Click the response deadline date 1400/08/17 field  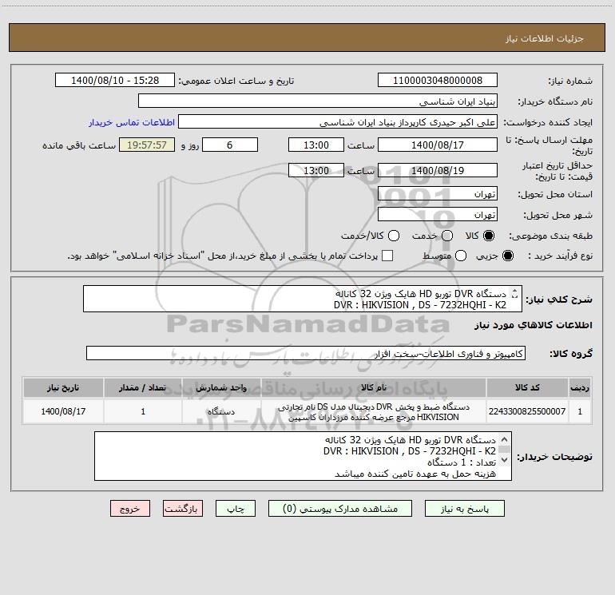(x=438, y=145)
